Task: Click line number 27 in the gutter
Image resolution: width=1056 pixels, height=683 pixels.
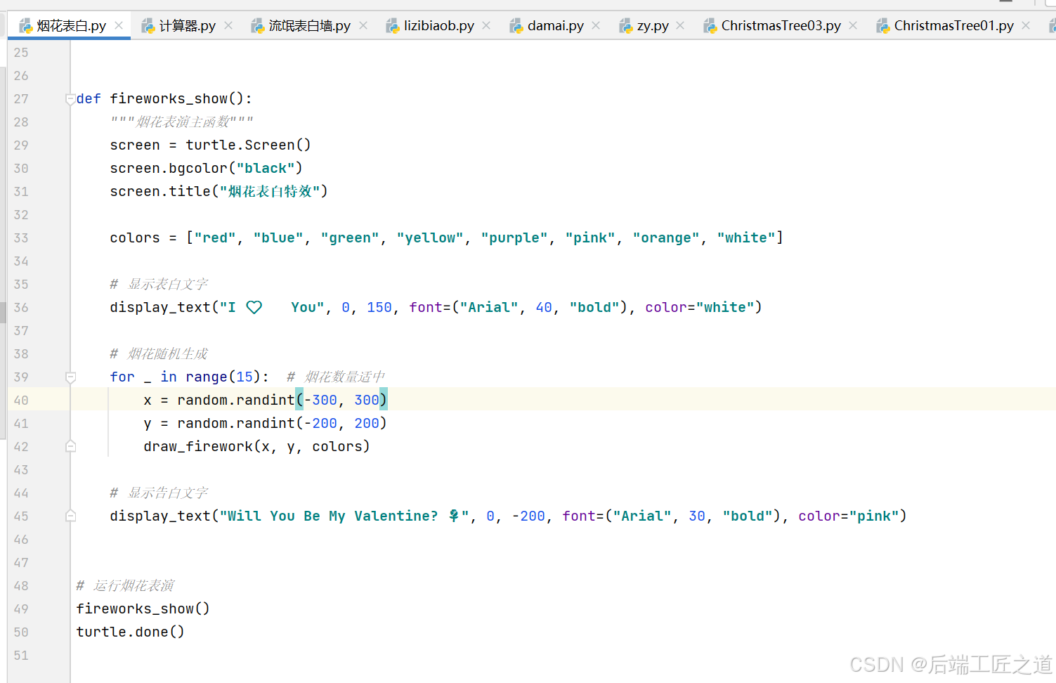Action: click(21, 99)
